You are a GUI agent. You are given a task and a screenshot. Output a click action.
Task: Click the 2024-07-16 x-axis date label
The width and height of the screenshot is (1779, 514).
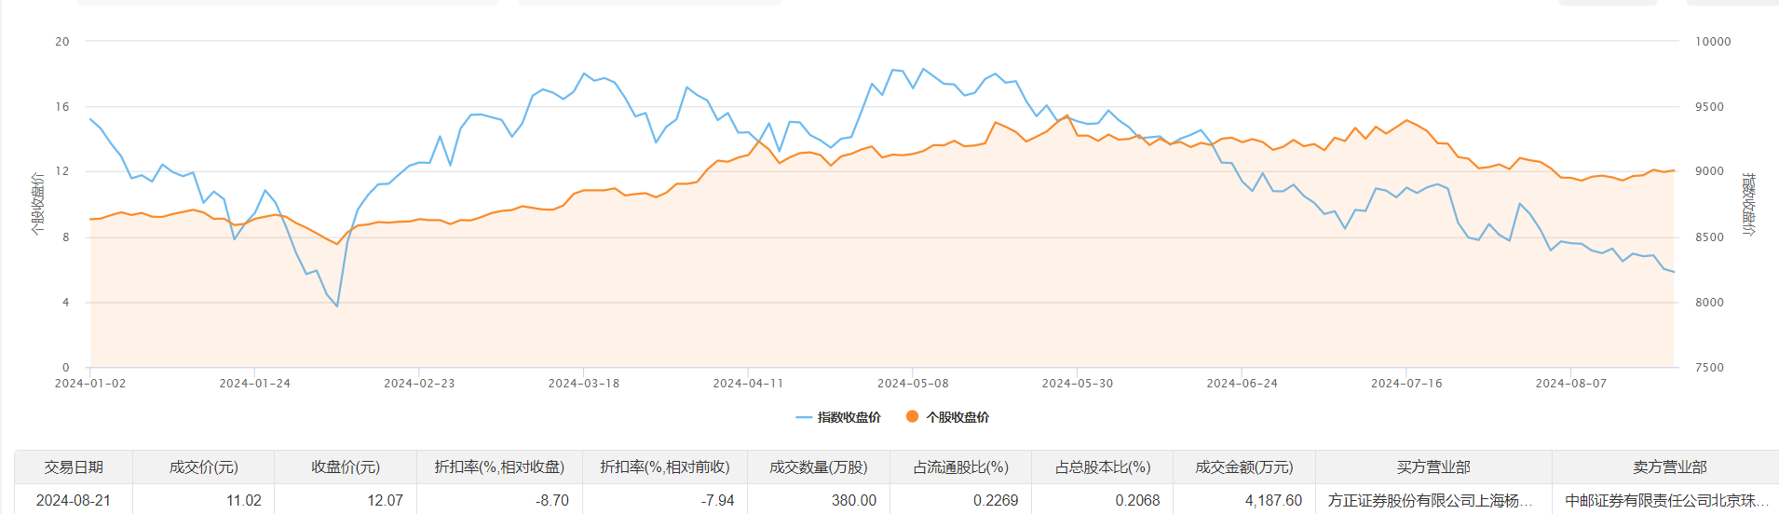click(x=1406, y=384)
